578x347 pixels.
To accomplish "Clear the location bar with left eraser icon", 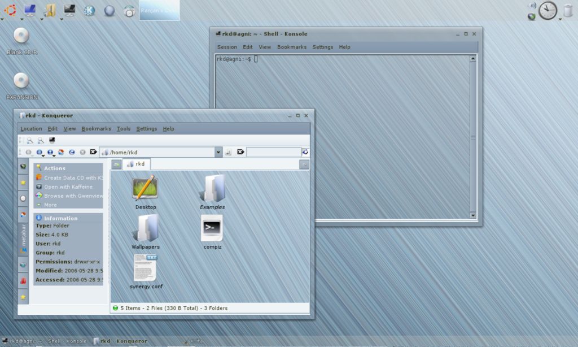I will [93, 152].
